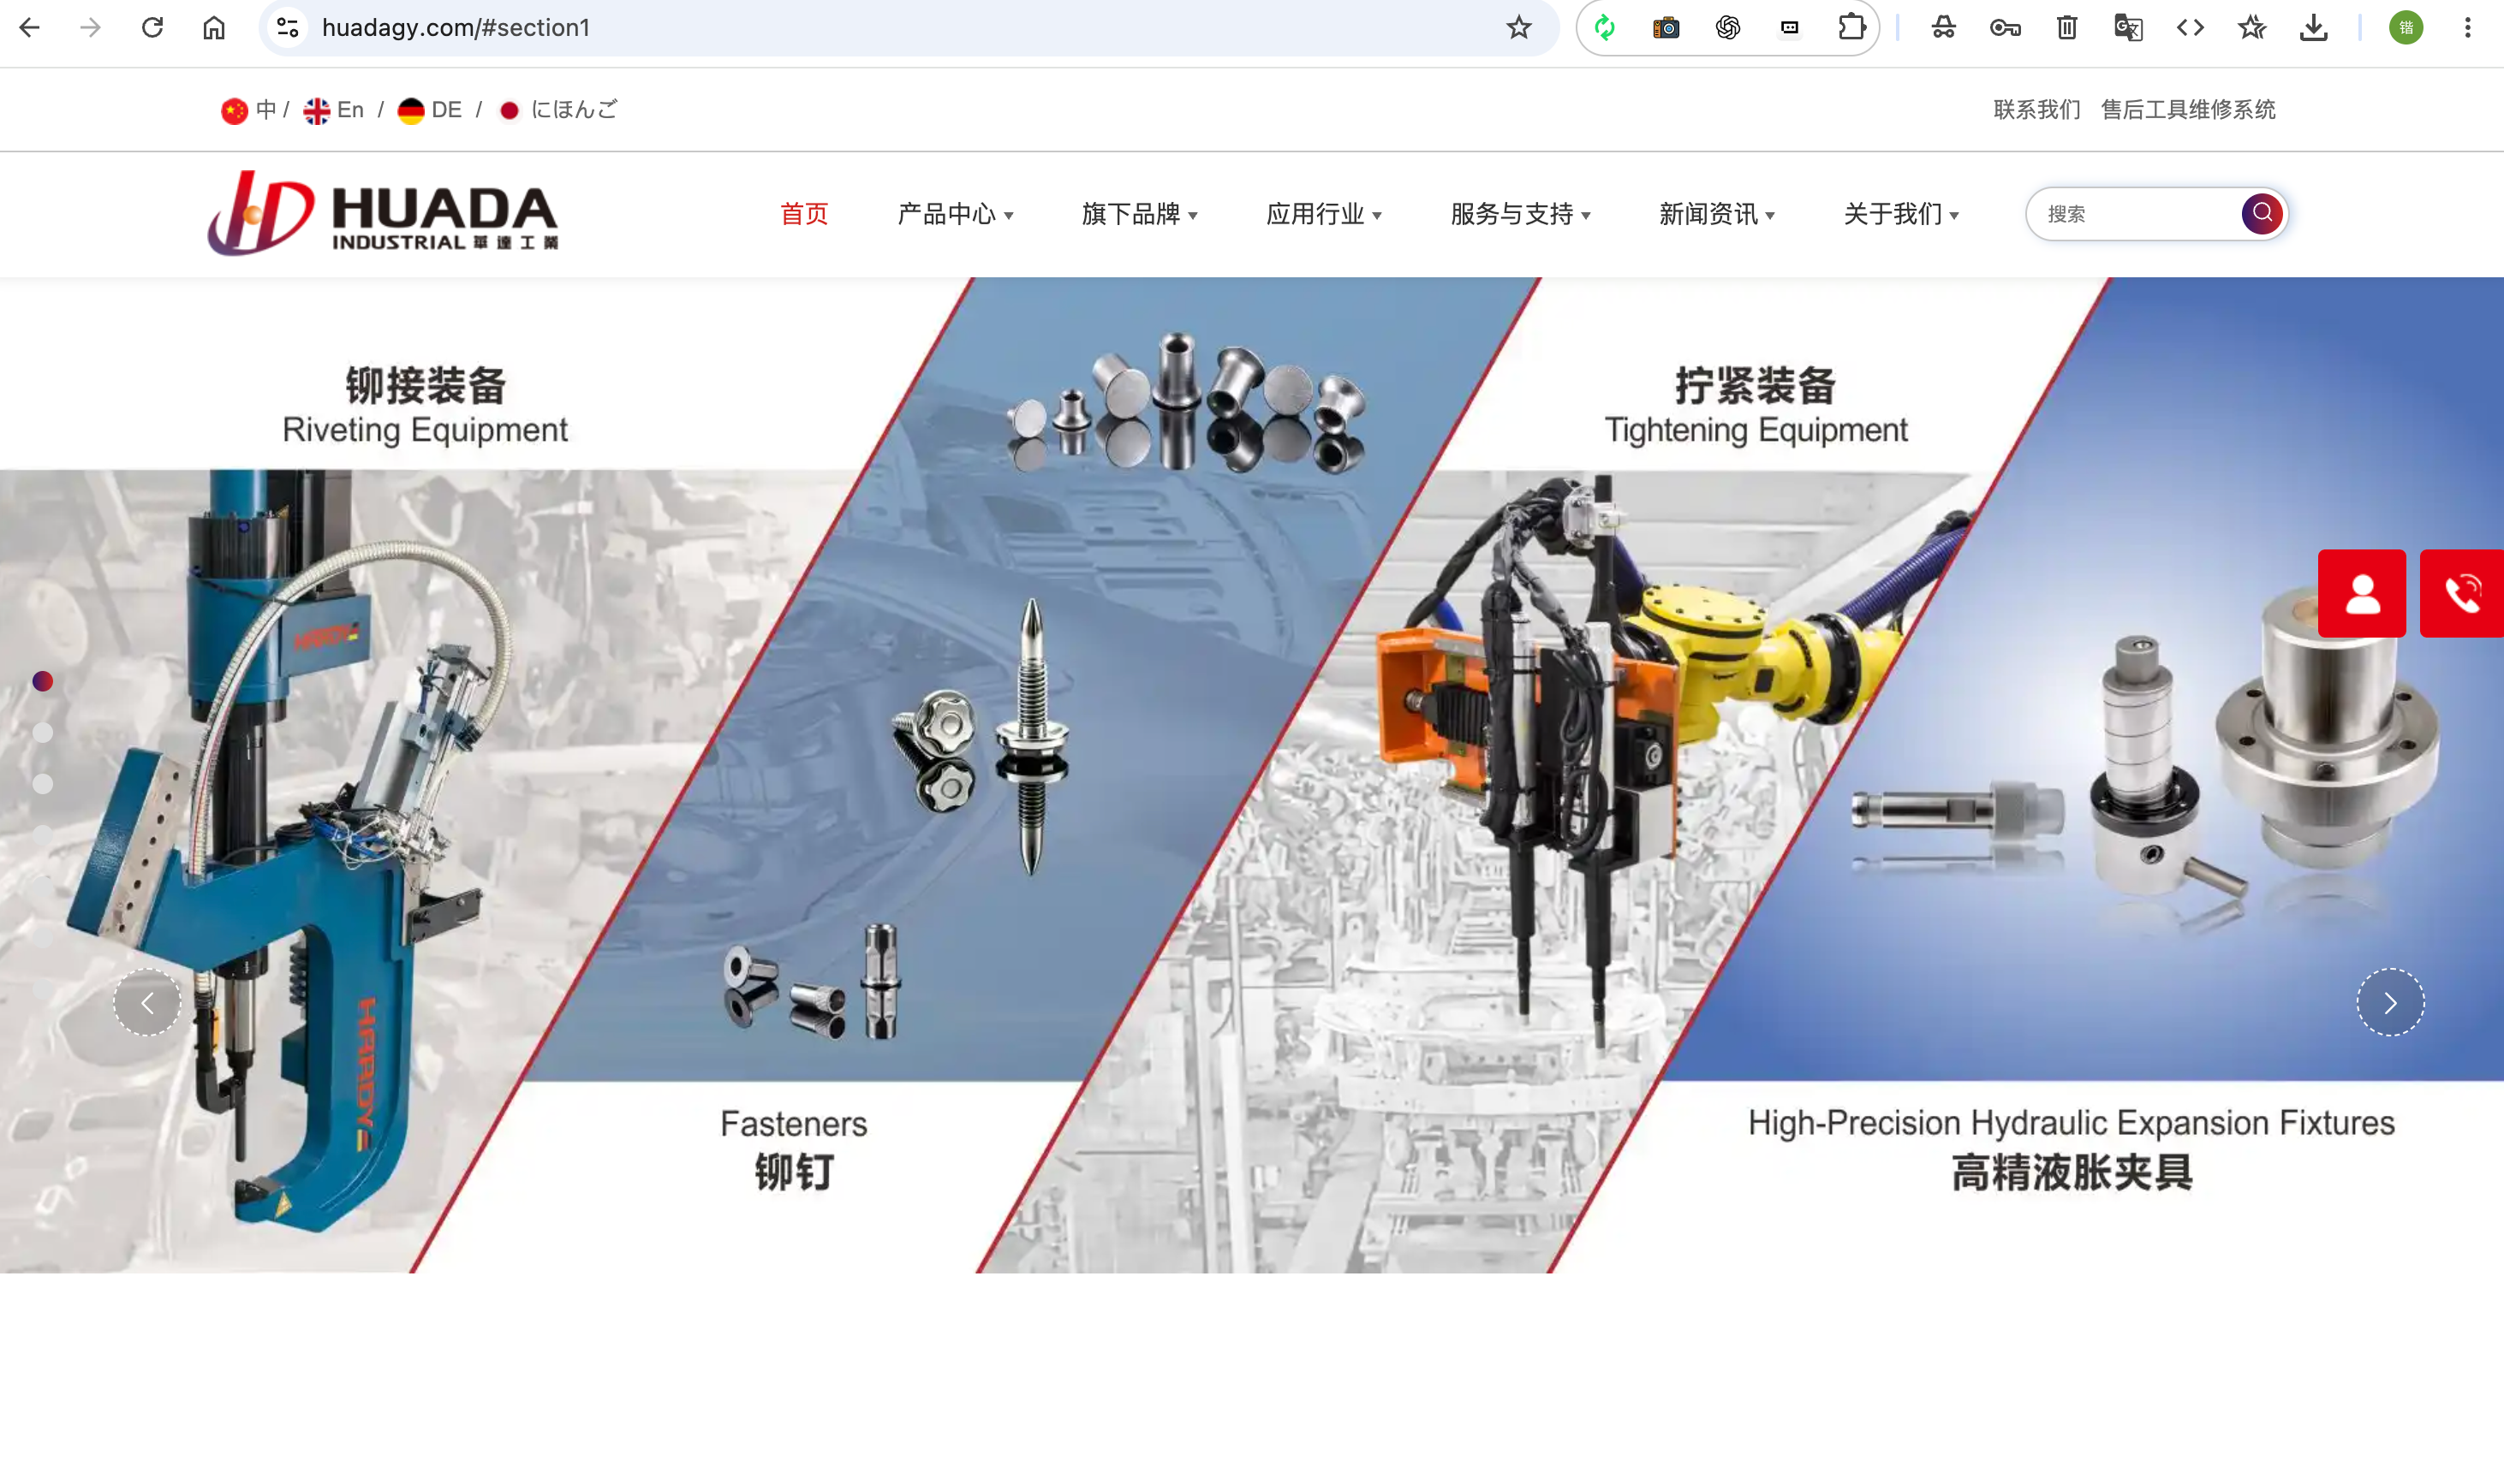Select the second slide indicator dot
2504x1484 pixels.
[x=42, y=732]
